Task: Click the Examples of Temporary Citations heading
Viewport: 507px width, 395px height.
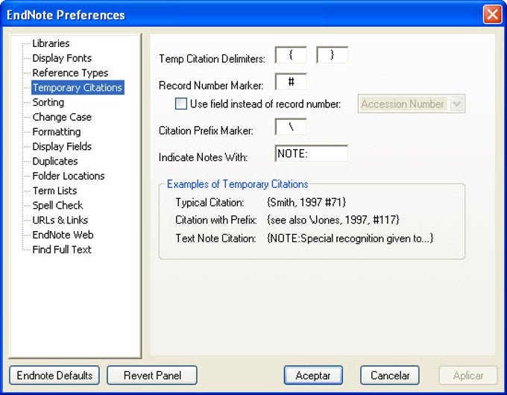Action: 237,184
